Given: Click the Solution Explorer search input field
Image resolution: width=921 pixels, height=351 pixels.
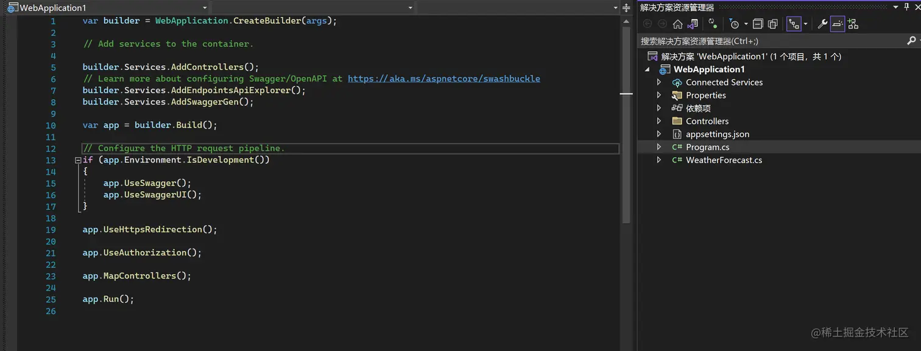Looking at the screenshot, I should 771,41.
